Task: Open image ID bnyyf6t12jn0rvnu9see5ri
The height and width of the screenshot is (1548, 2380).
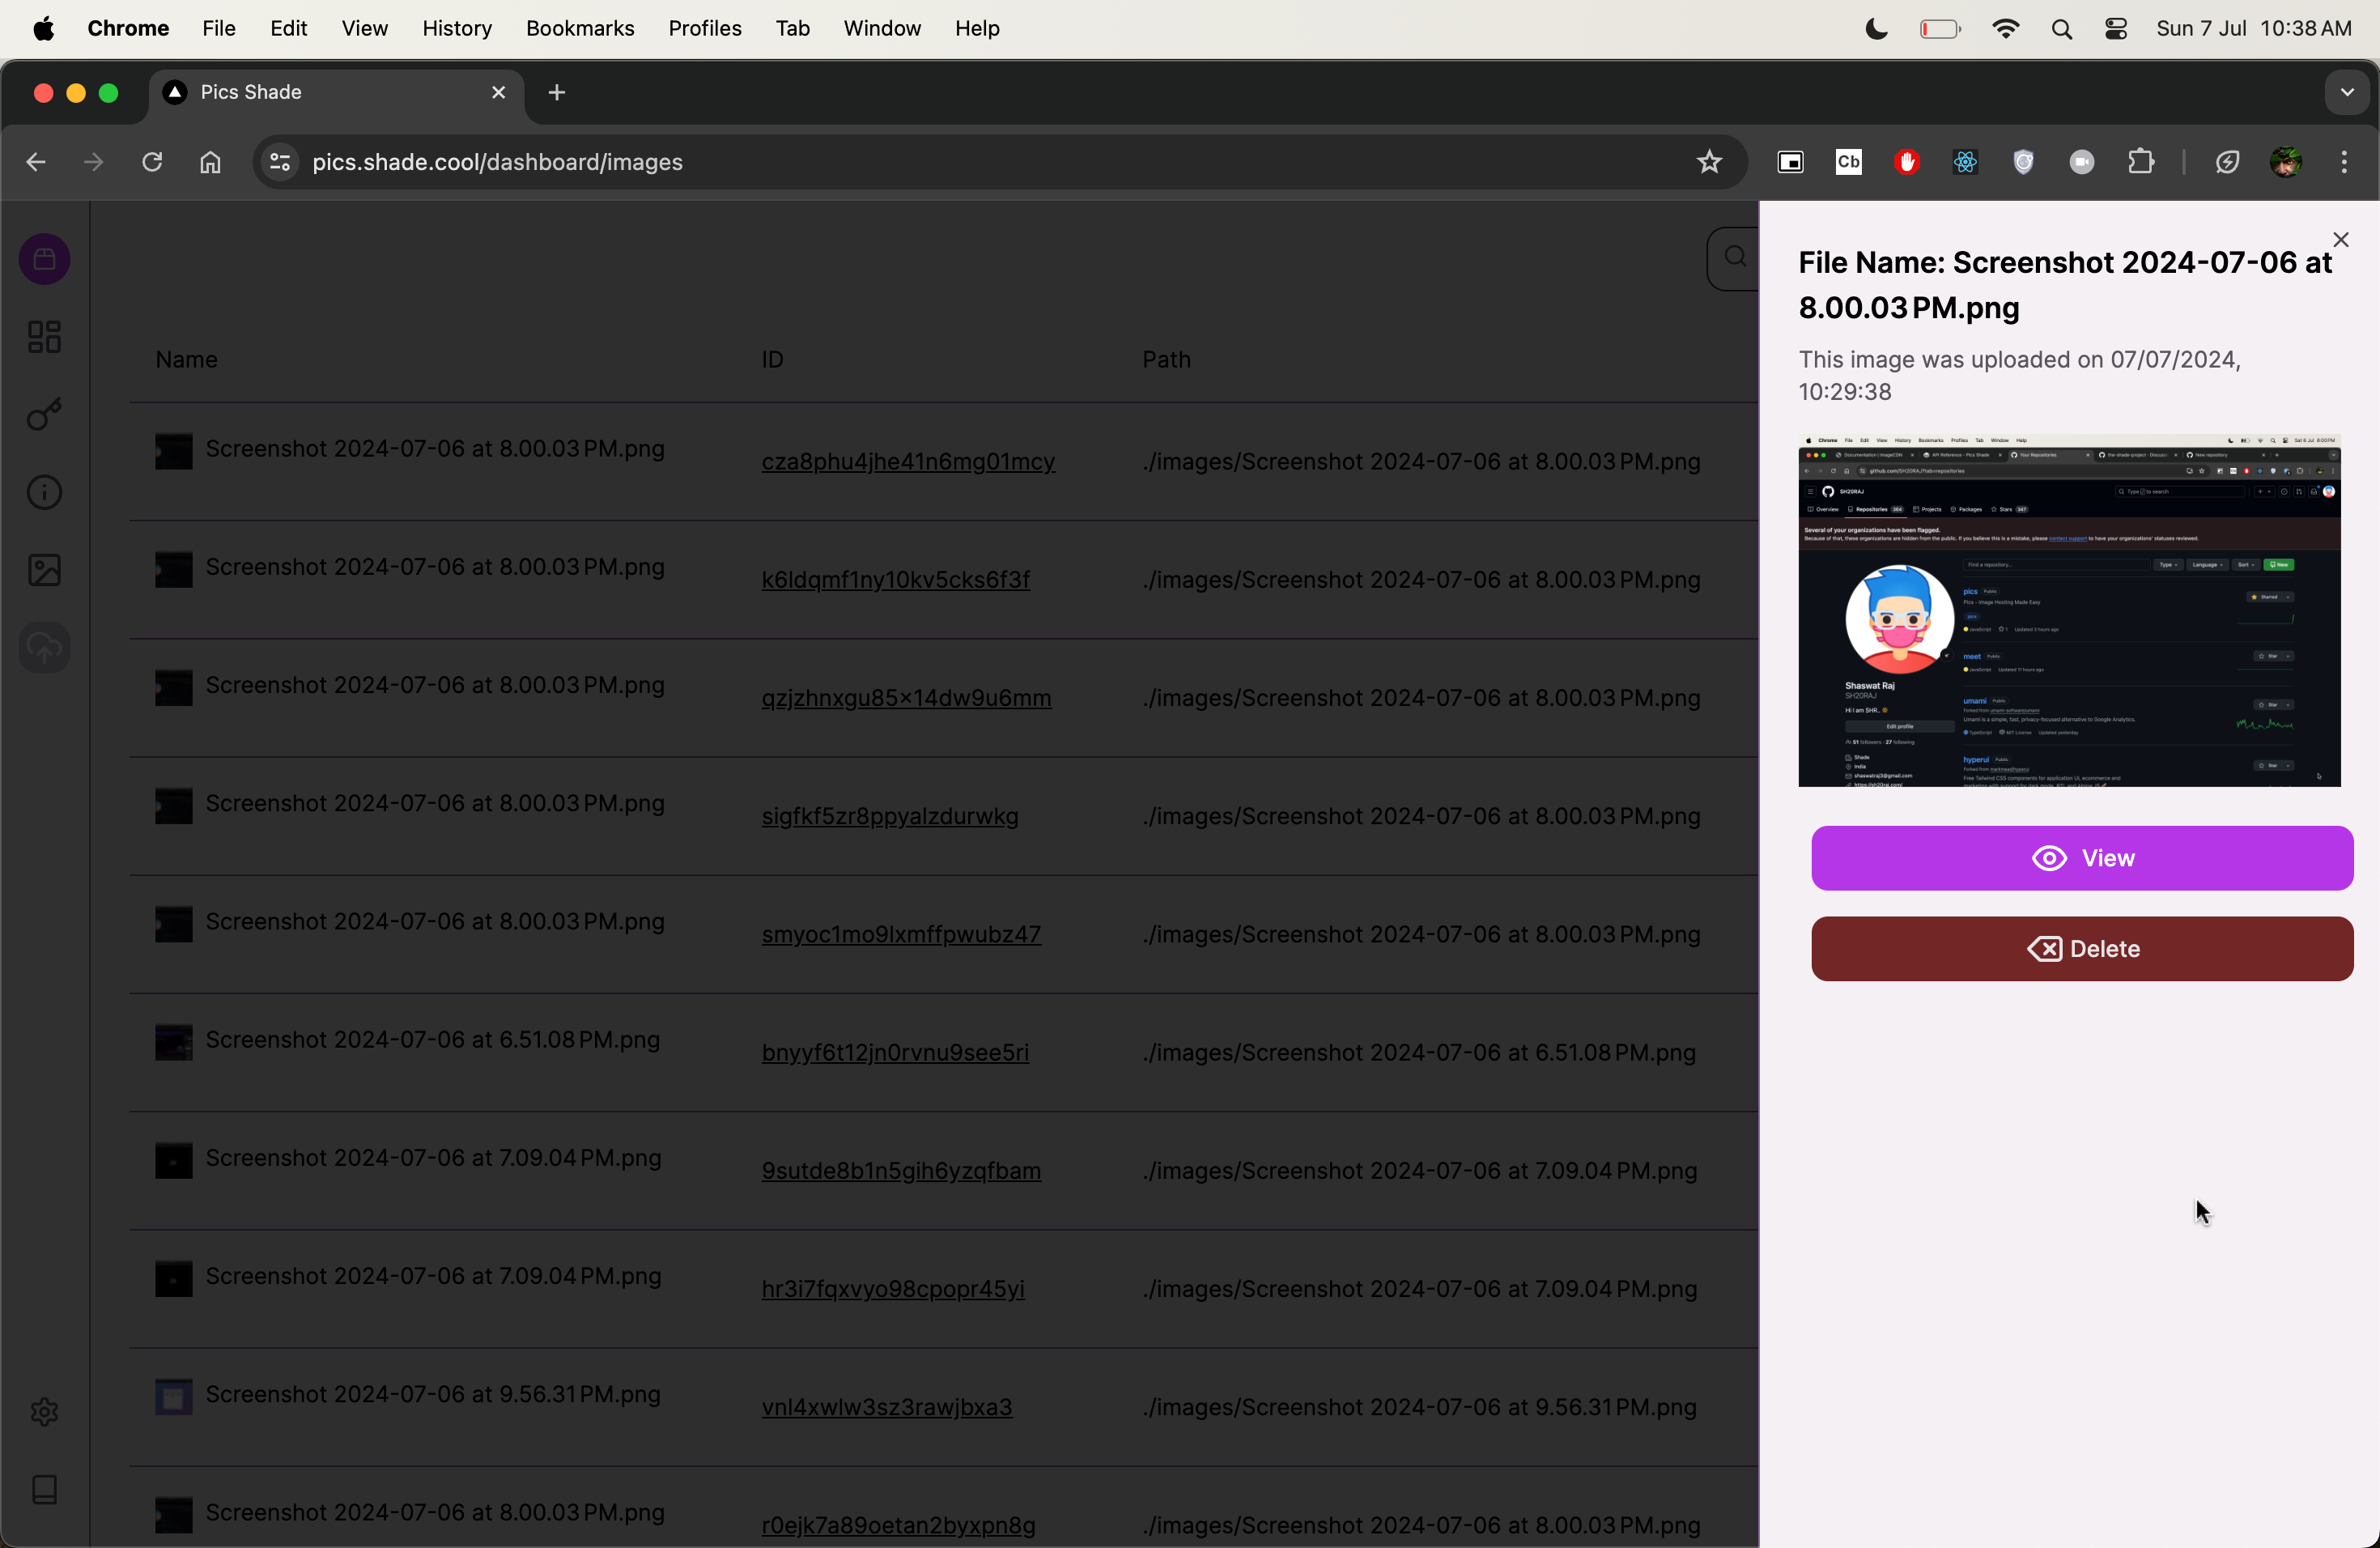Action: pos(895,1053)
